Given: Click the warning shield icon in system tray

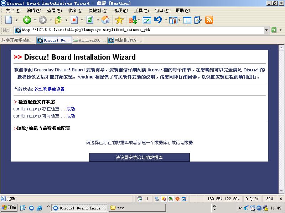Looking at the screenshot, I should (265, 208).
